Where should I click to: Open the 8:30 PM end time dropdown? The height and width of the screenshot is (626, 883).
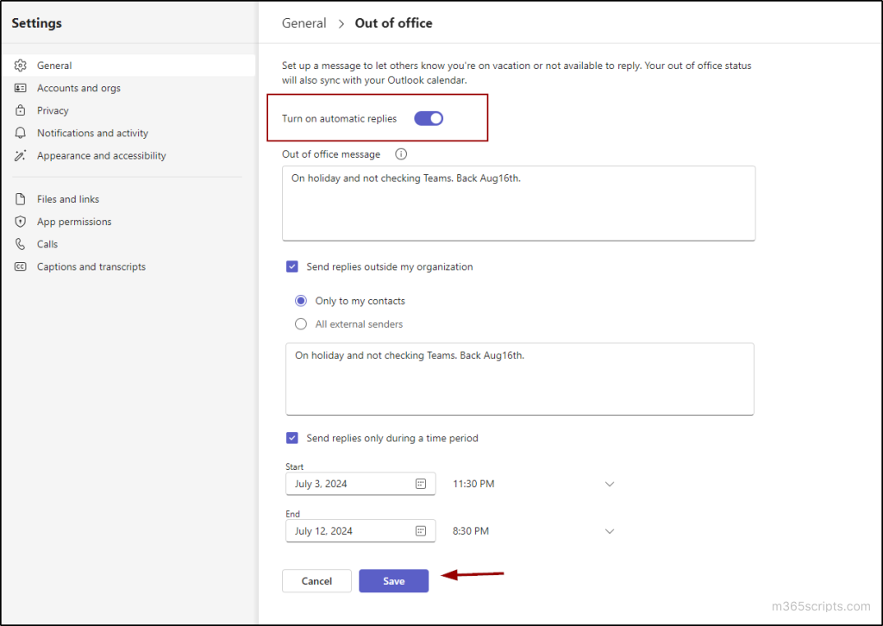pyautogui.click(x=610, y=530)
